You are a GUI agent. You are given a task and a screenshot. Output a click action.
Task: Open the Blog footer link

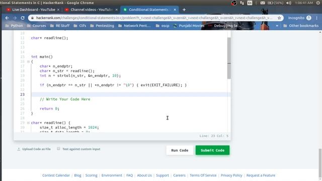tap(77, 175)
